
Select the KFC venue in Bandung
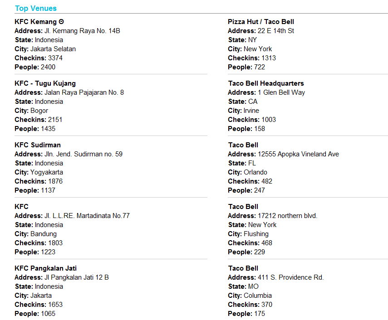click(21, 207)
